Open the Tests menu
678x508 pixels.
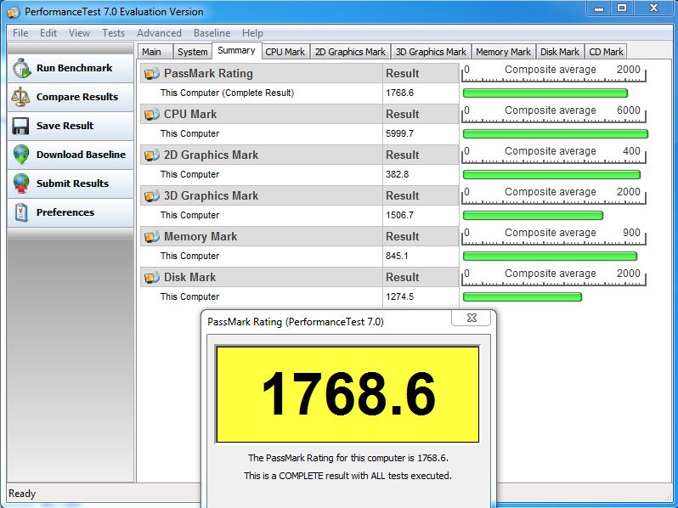(x=113, y=33)
